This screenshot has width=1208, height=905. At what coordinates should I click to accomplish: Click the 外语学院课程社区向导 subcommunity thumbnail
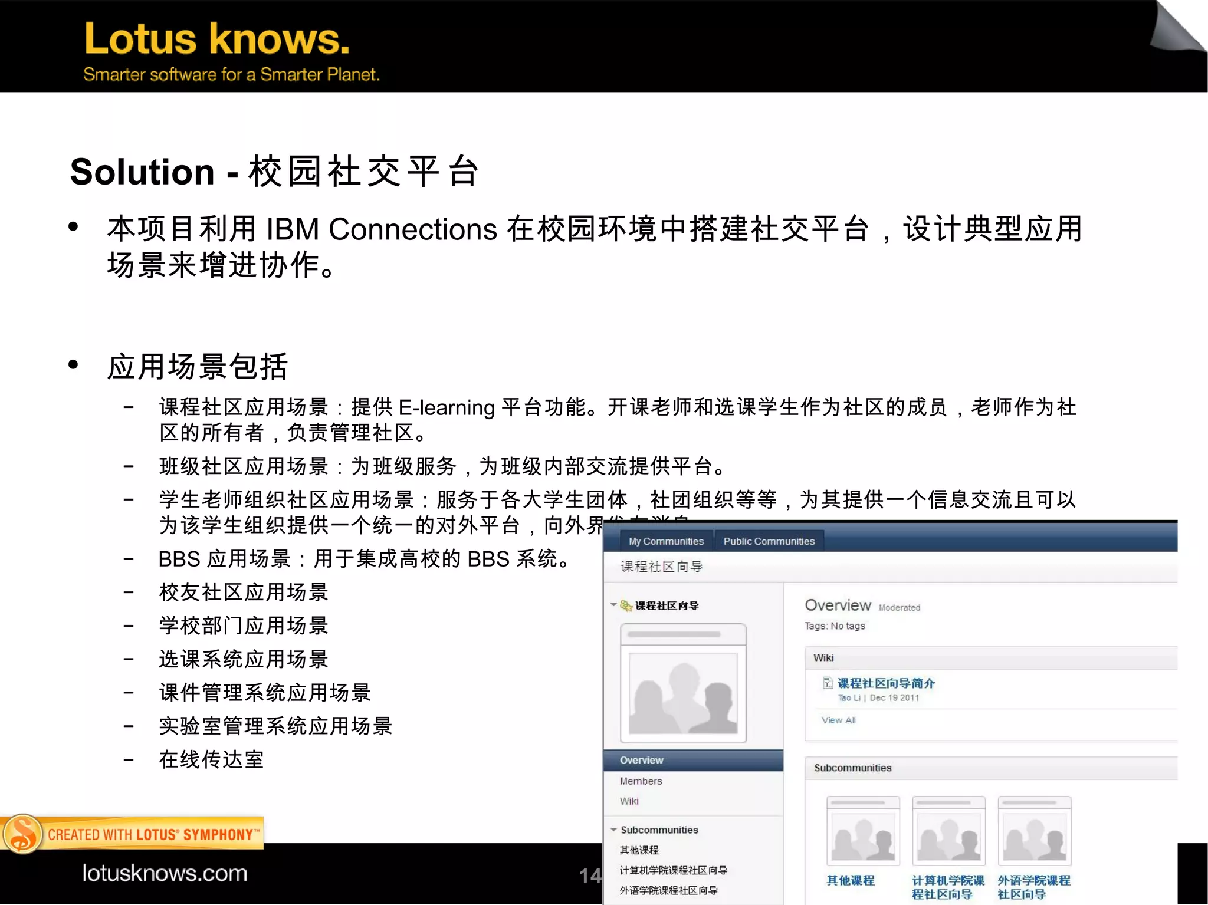(x=1034, y=831)
